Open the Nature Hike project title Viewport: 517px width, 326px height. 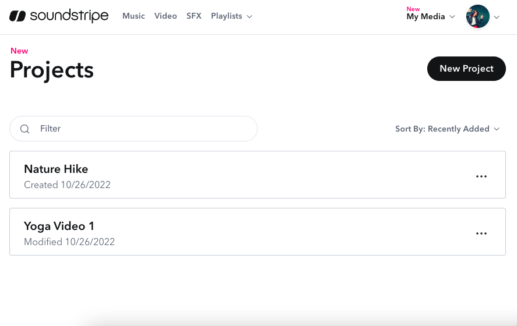56,169
